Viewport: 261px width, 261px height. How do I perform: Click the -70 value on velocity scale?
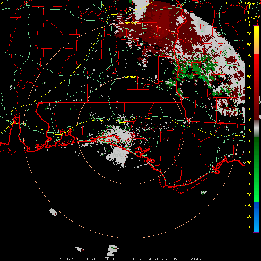248,205
